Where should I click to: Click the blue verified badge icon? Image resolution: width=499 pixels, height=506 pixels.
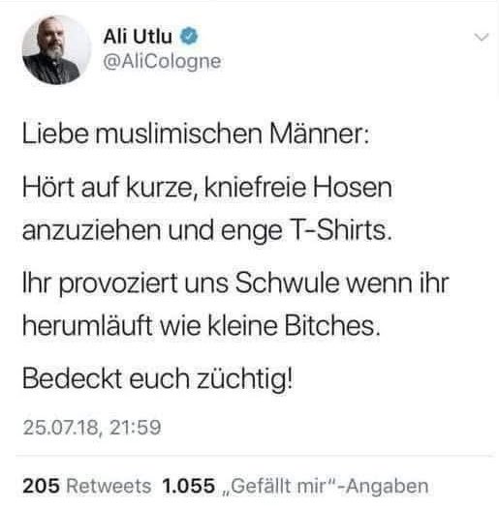pyautogui.click(x=188, y=36)
